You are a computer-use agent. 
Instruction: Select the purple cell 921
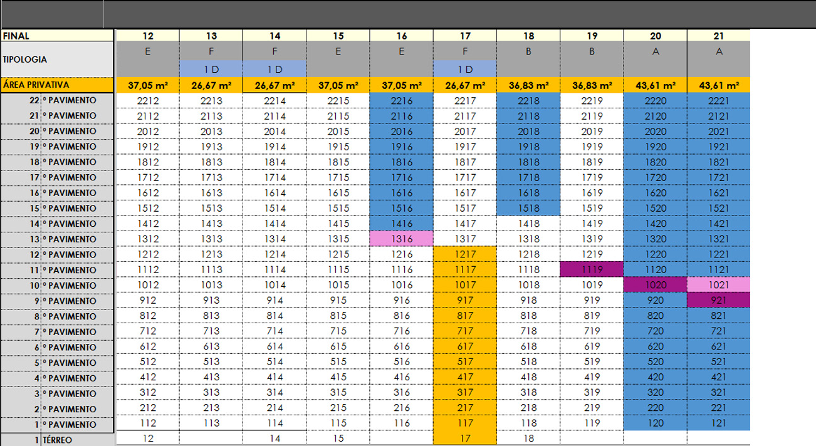pos(719,301)
